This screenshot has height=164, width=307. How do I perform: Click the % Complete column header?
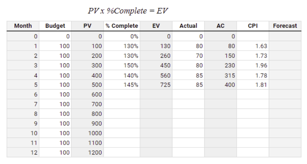(x=122, y=26)
